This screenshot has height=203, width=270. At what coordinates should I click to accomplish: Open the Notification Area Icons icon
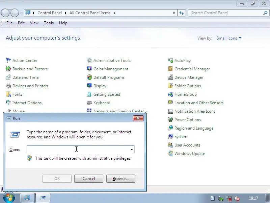[x=170, y=111]
